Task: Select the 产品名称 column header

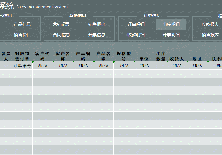Action: [103, 56]
